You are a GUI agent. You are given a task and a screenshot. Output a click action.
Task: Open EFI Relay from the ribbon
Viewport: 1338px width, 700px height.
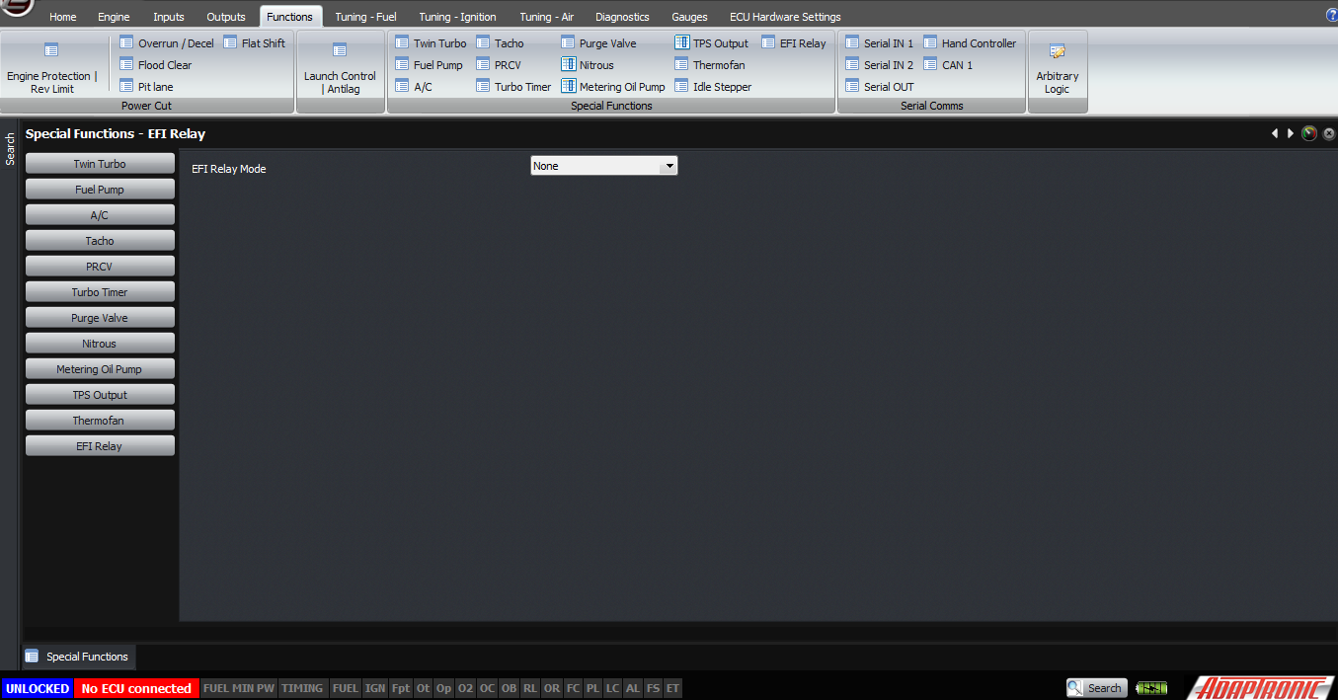pyautogui.click(x=795, y=43)
